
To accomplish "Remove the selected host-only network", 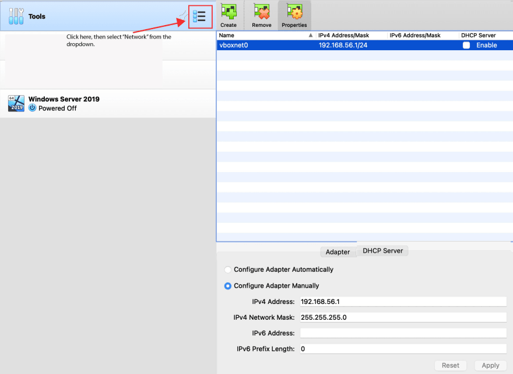I will [x=261, y=15].
